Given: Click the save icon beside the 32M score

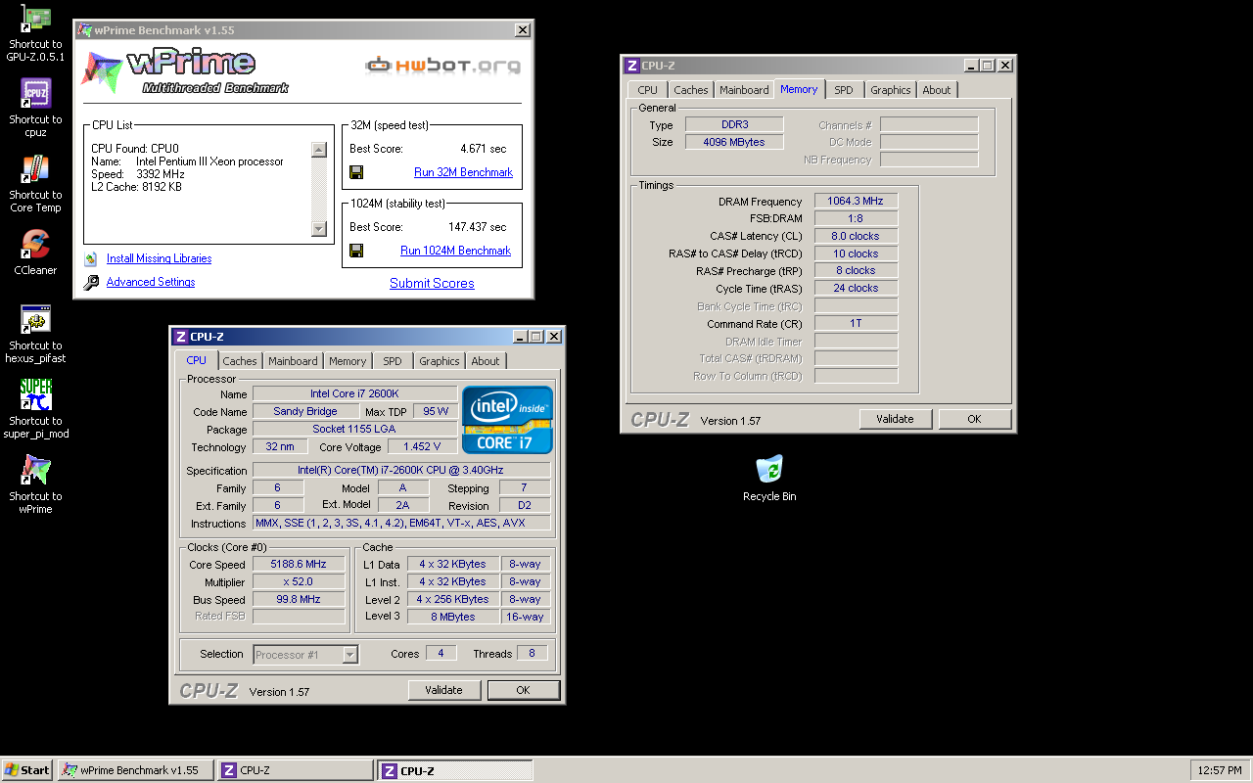Looking at the screenshot, I should coord(356,172).
